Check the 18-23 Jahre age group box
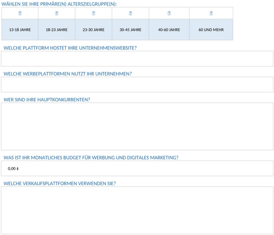274x235 pixels. [x=57, y=13]
